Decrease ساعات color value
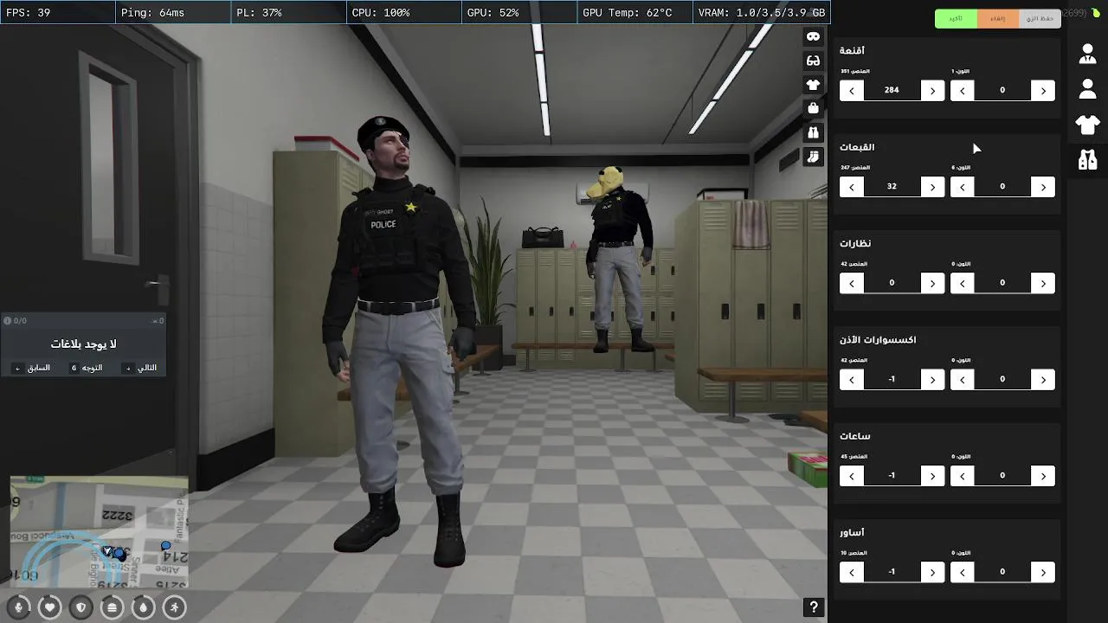 pyautogui.click(x=963, y=475)
